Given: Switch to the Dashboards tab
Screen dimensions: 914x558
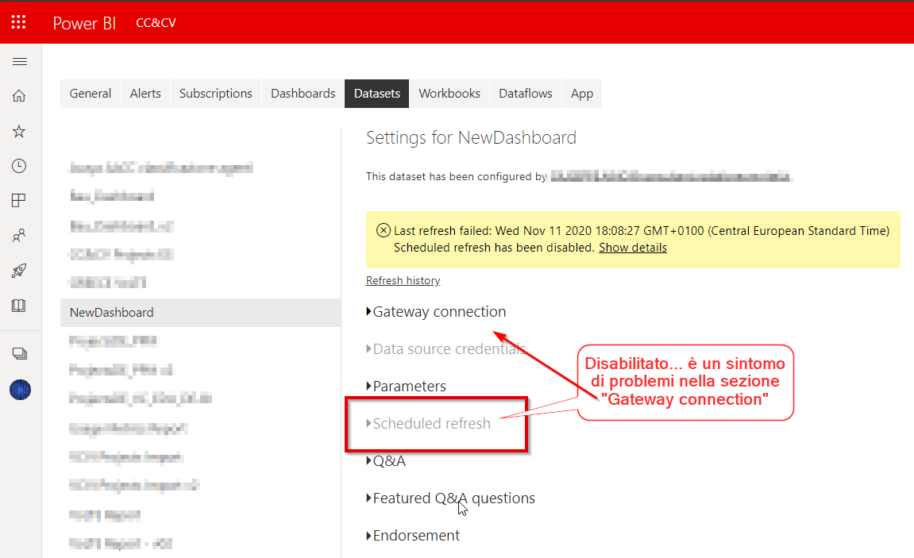Looking at the screenshot, I should click(x=303, y=93).
